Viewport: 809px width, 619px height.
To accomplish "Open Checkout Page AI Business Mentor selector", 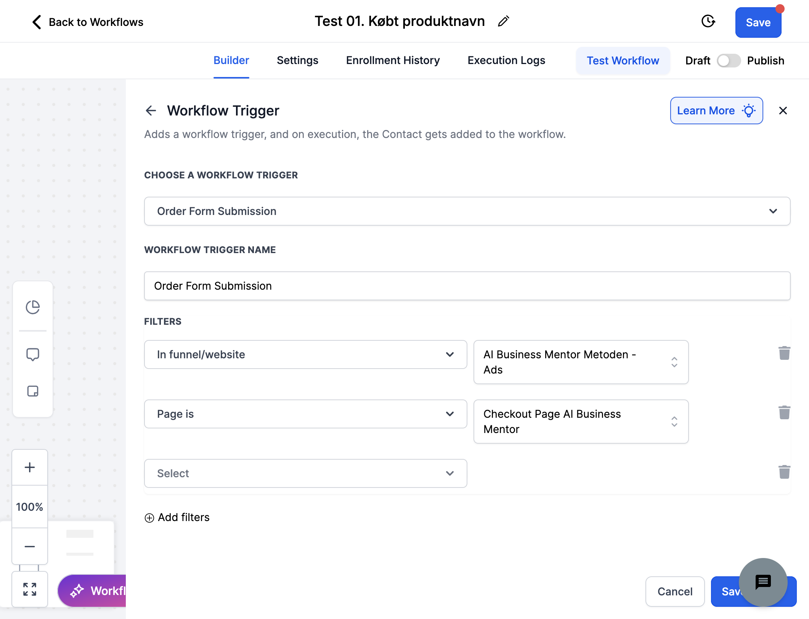I will point(581,422).
